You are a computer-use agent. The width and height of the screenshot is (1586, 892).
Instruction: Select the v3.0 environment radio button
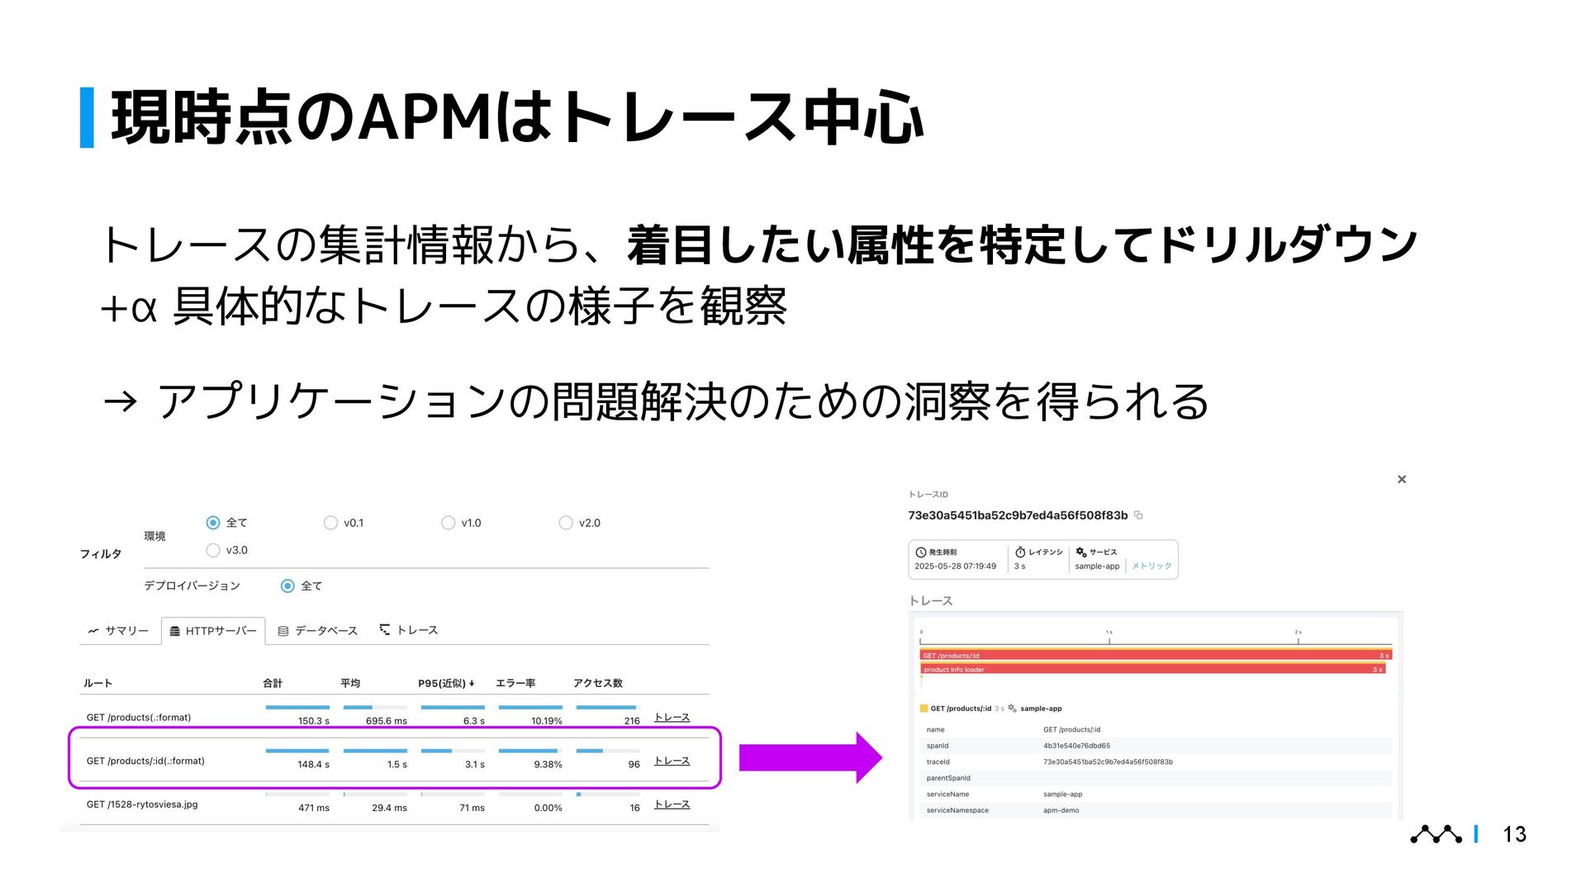213,550
